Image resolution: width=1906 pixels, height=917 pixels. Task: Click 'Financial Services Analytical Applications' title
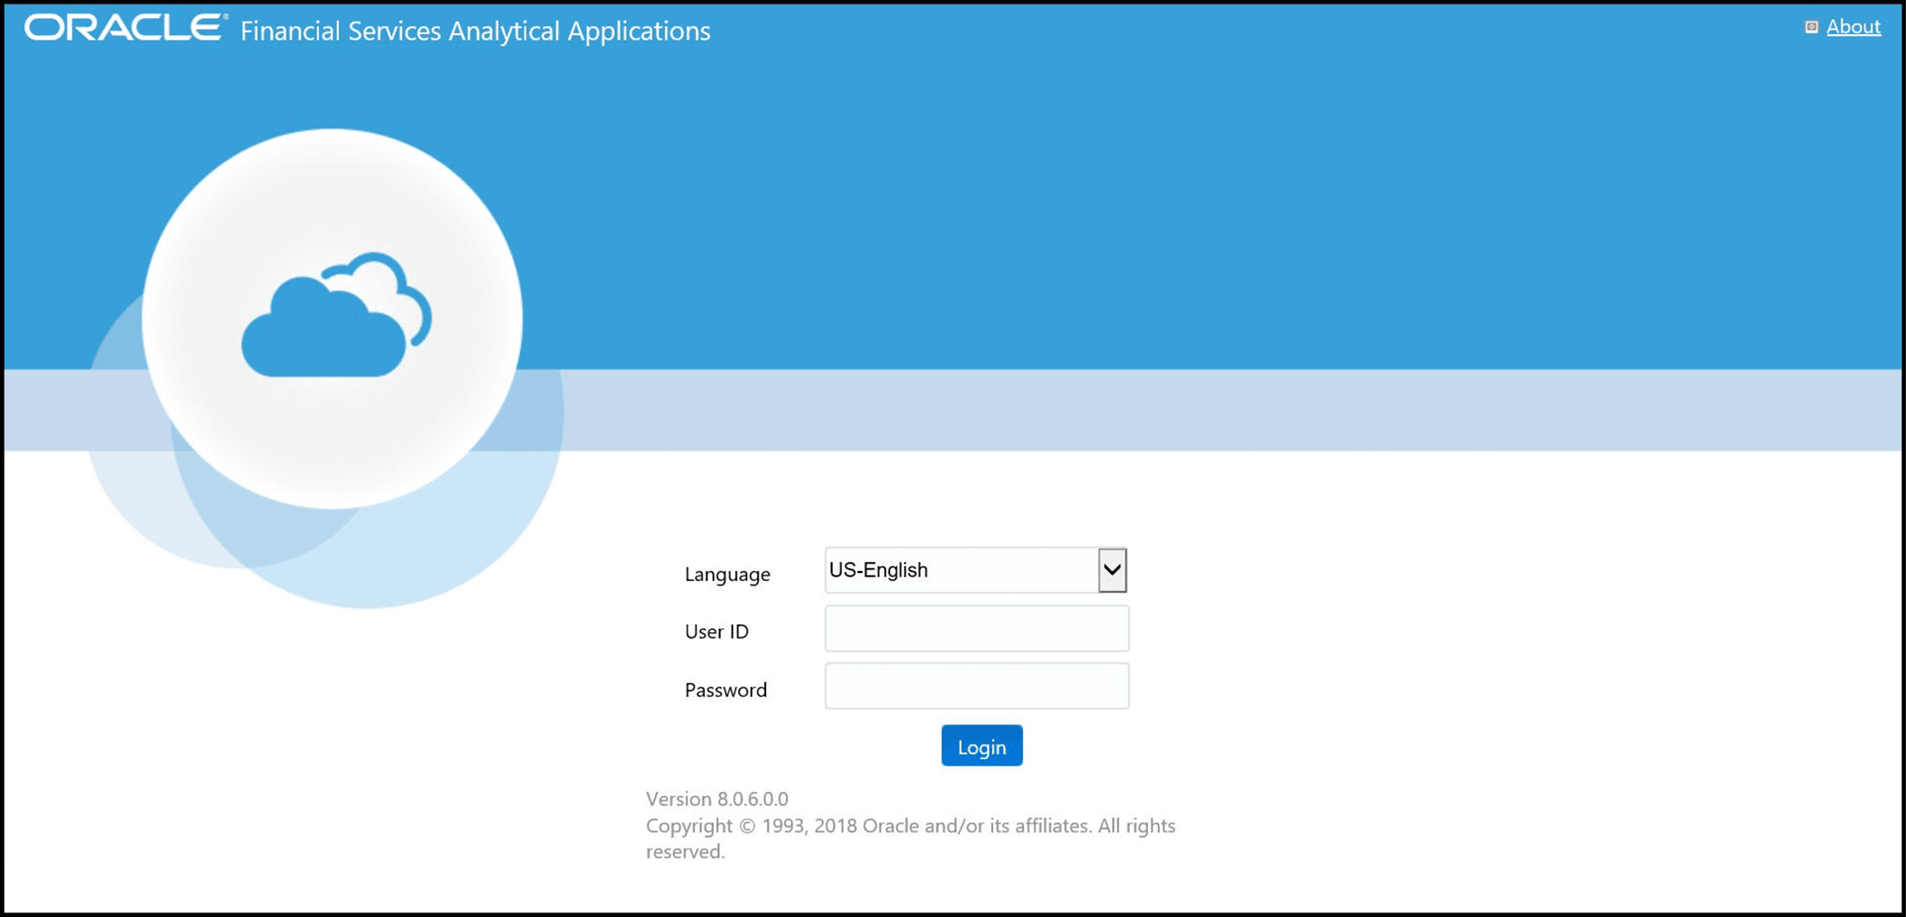point(476,31)
